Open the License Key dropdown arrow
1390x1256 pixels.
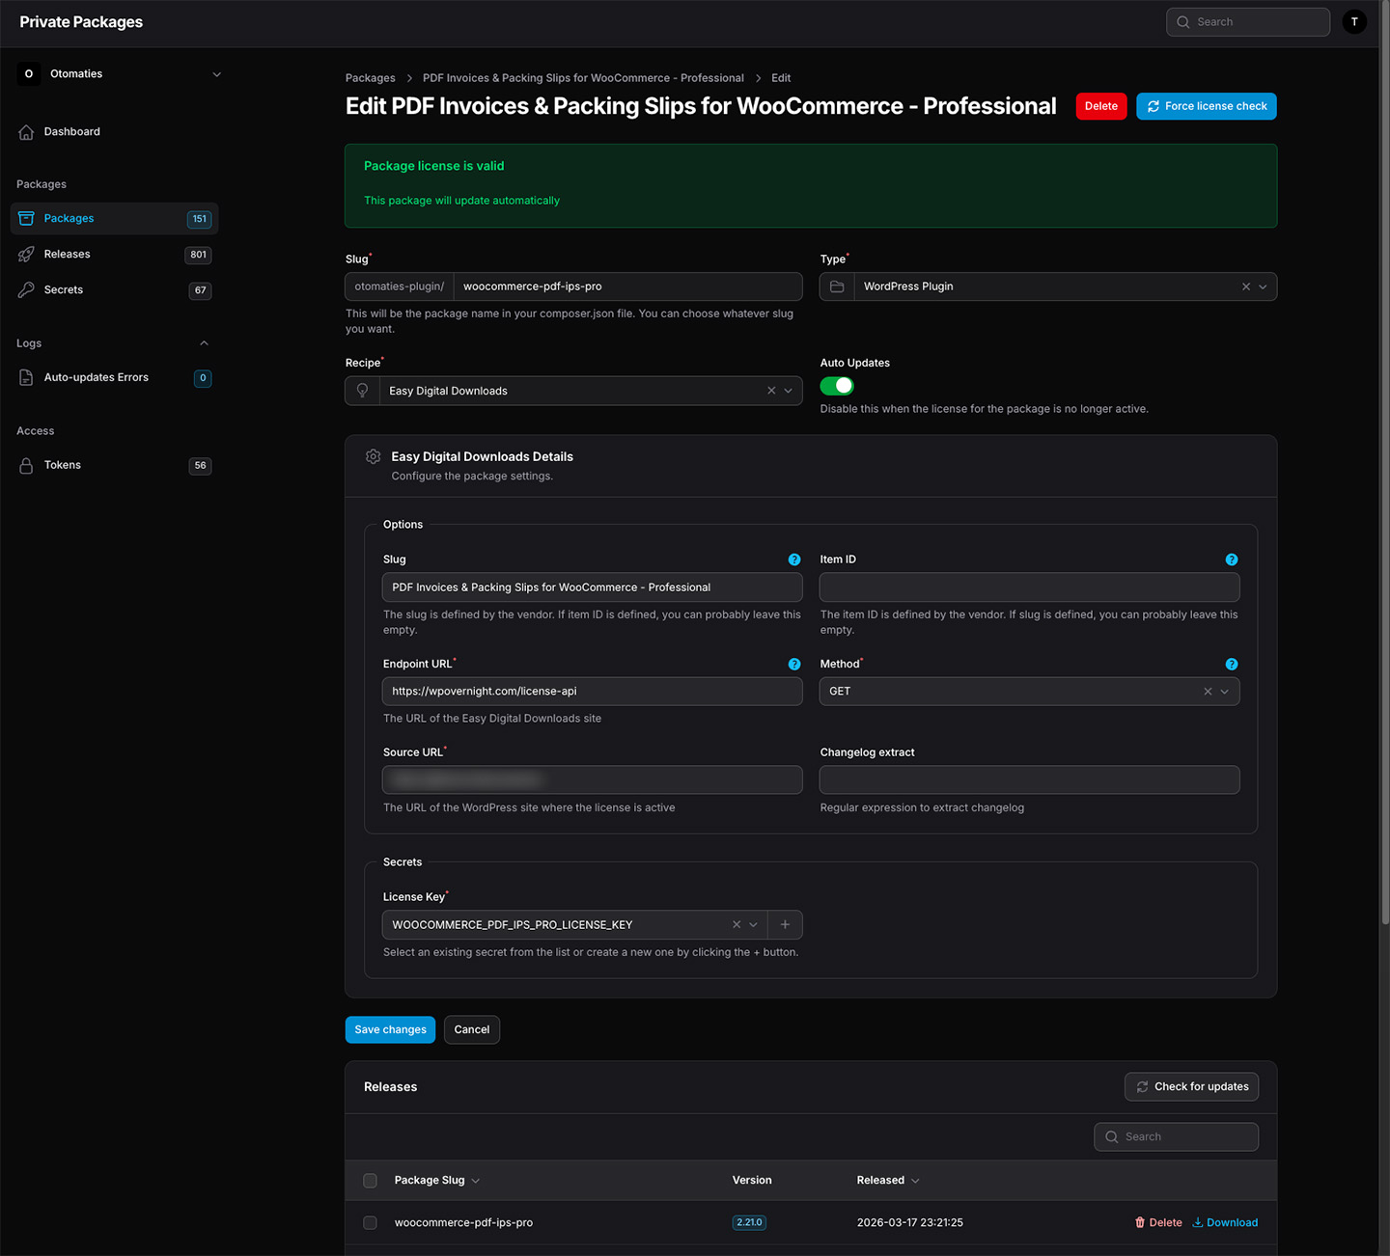754,925
